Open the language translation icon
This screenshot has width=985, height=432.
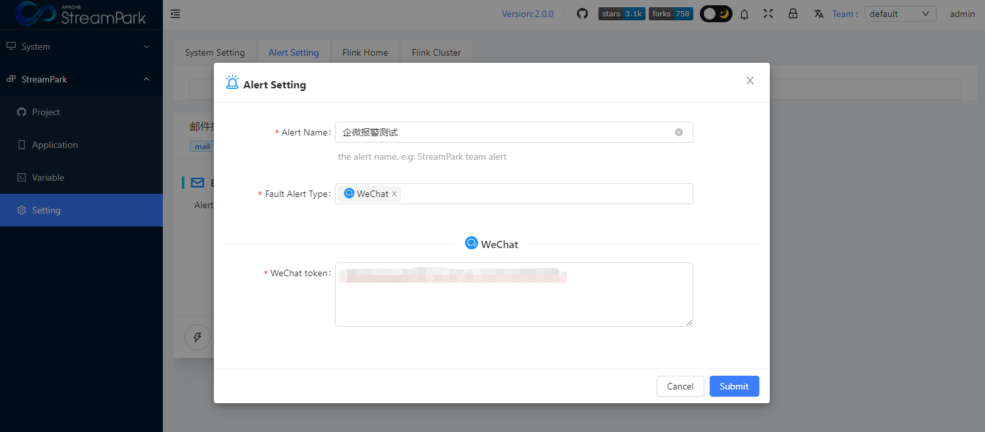(818, 14)
